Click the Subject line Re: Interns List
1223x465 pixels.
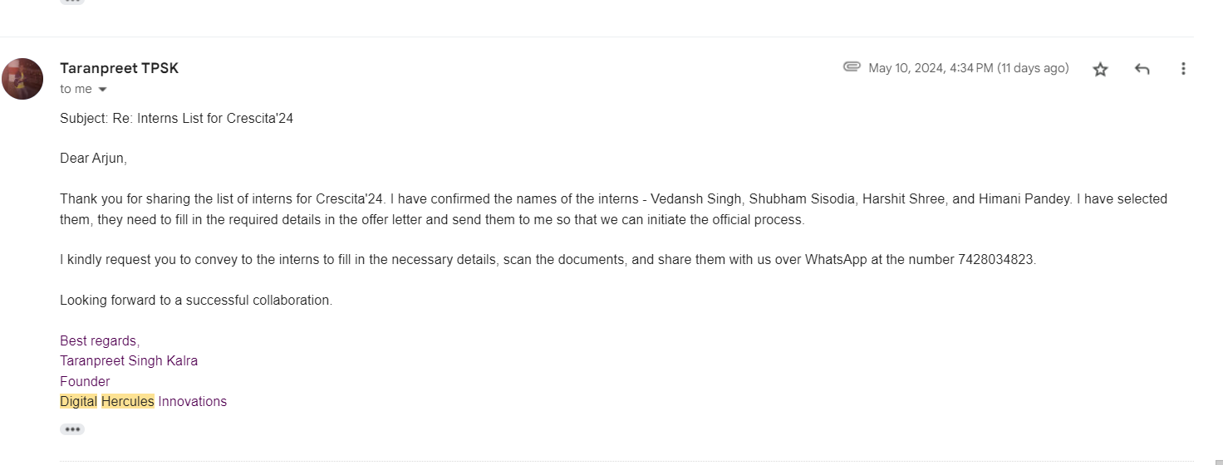176,118
